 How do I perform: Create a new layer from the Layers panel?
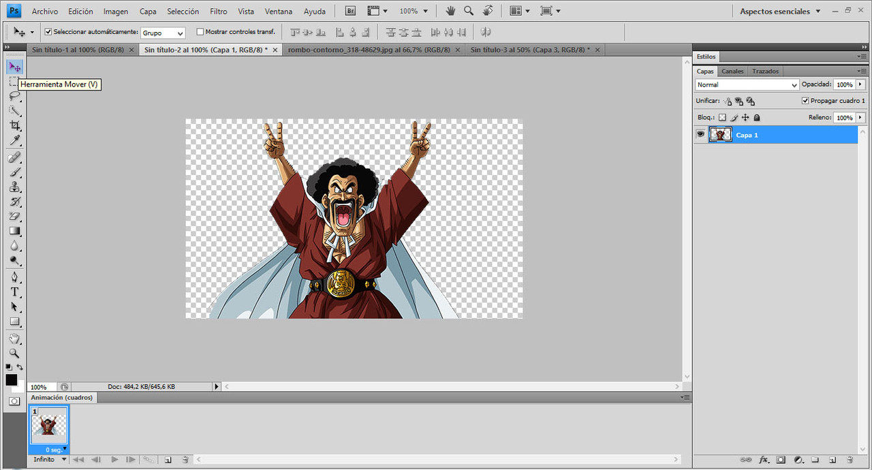[x=832, y=460]
